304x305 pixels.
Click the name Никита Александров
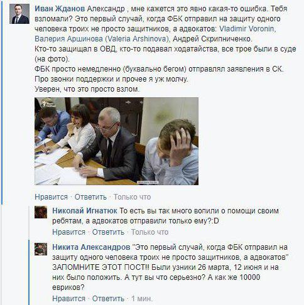[91, 247]
